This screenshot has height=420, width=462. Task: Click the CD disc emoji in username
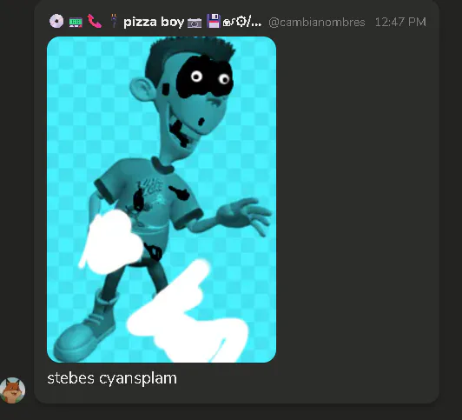pos(56,22)
